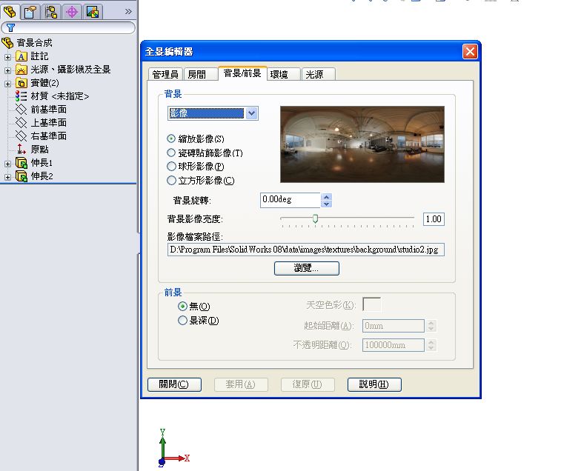Close the 全景編輯器 dialog
Screen dimensions: 584x471
coord(470,51)
